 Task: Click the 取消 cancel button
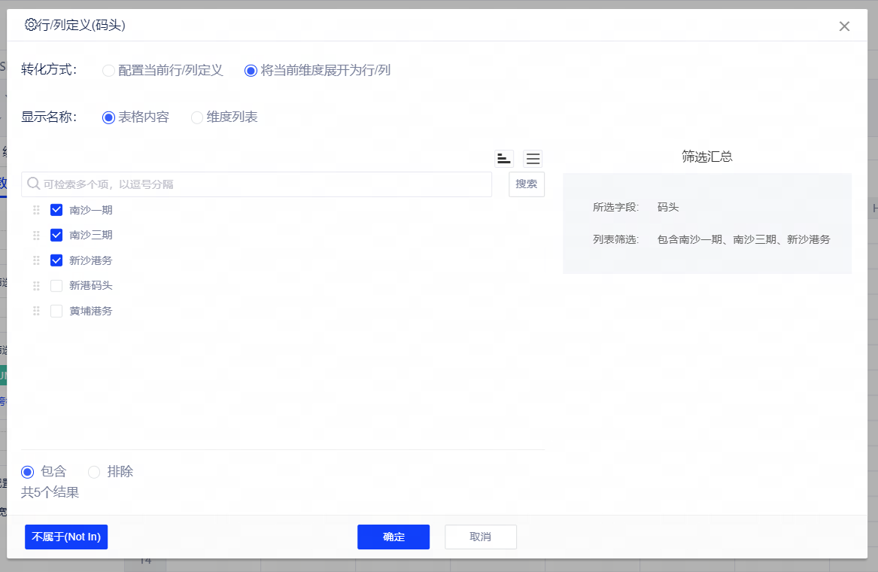[x=480, y=537]
